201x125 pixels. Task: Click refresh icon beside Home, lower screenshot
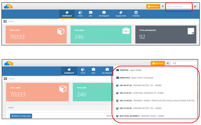pos(5,78)
